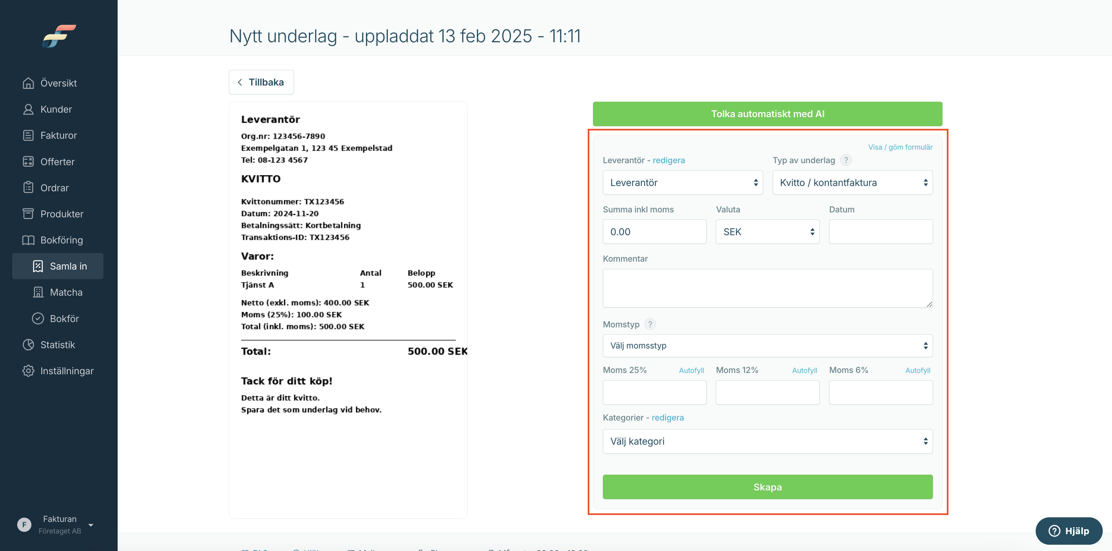The width and height of the screenshot is (1112, 551).
Task: Click redigera link next to Kategorier
Action: click(x=667, y=418)
